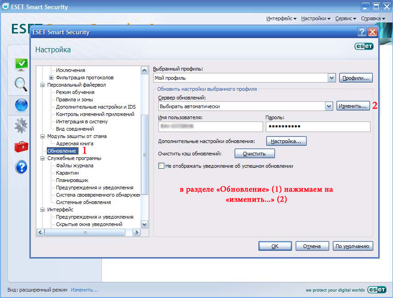The image size is (393, 298).
Task: Click the tree's vertical scrollbar up arrow
Action: [x=144, y=71]
